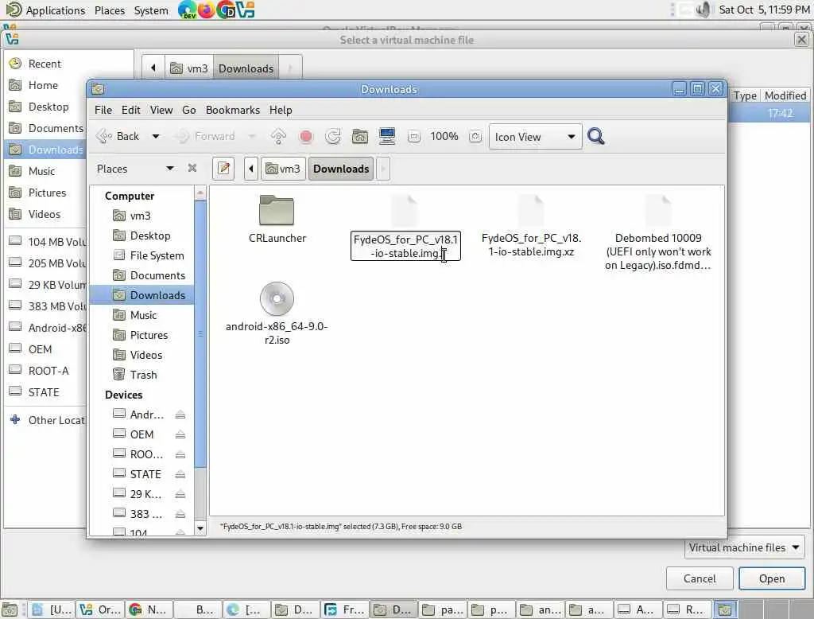Open parent folder with the Up arrow icon
The image size is (814, 619).
coord(278,137)
